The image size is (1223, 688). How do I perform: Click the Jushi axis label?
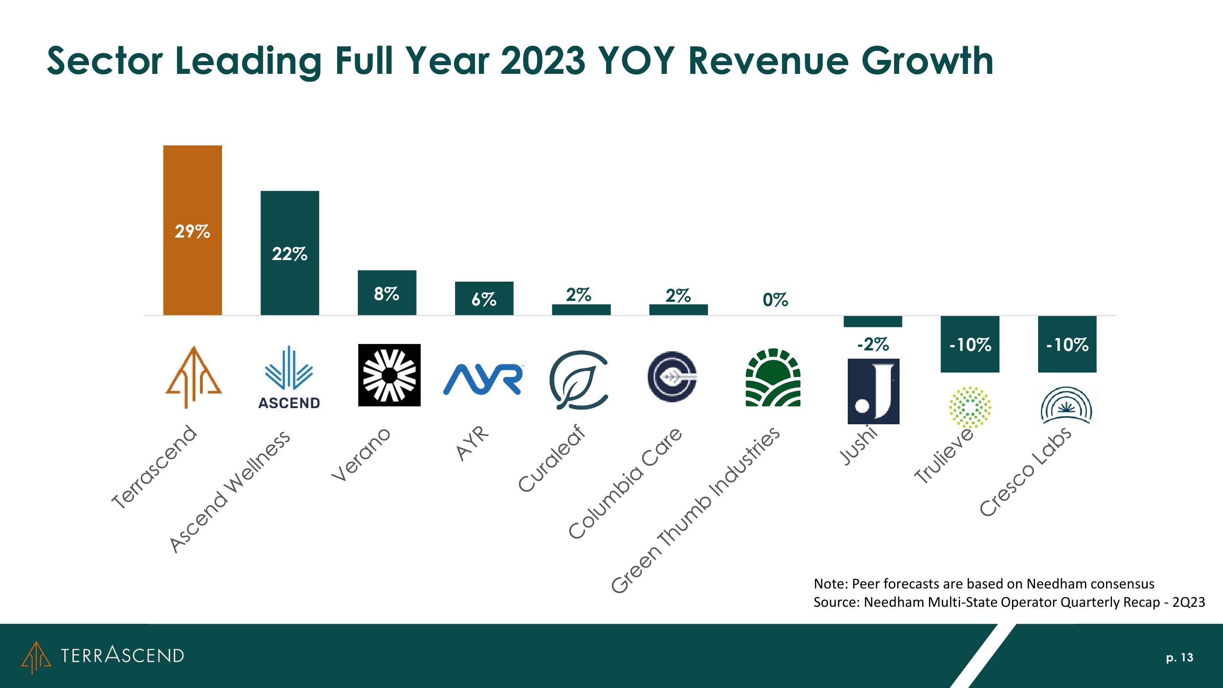point(858,446)
